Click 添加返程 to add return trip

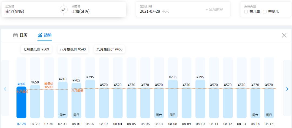[x=214, y=9]
